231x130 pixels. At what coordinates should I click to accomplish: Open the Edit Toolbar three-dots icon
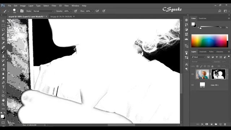[x=3, y=109]
